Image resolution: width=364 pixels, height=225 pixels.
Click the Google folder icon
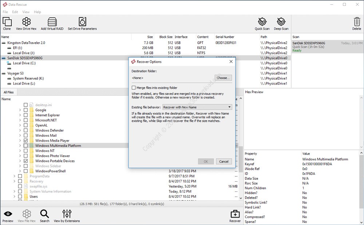tap(32, 110)
